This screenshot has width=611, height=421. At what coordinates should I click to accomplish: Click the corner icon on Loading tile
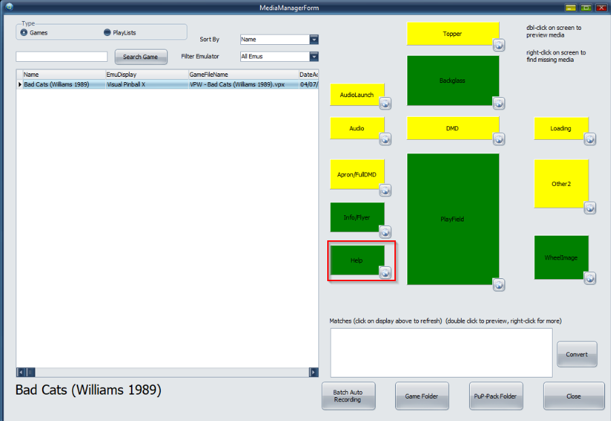[x=589, y=139]
